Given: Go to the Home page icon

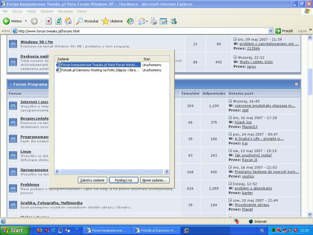Looking at the screenshot, I should [68, 21].
